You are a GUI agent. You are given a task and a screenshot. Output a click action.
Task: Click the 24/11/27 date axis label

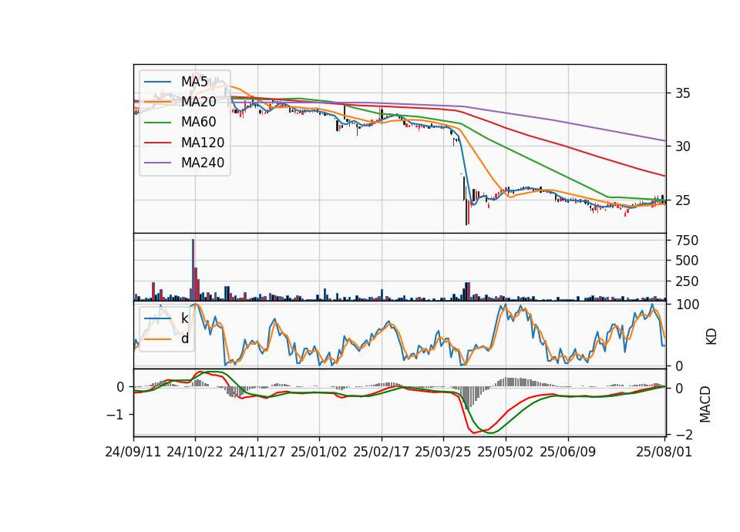coord(257,452)
